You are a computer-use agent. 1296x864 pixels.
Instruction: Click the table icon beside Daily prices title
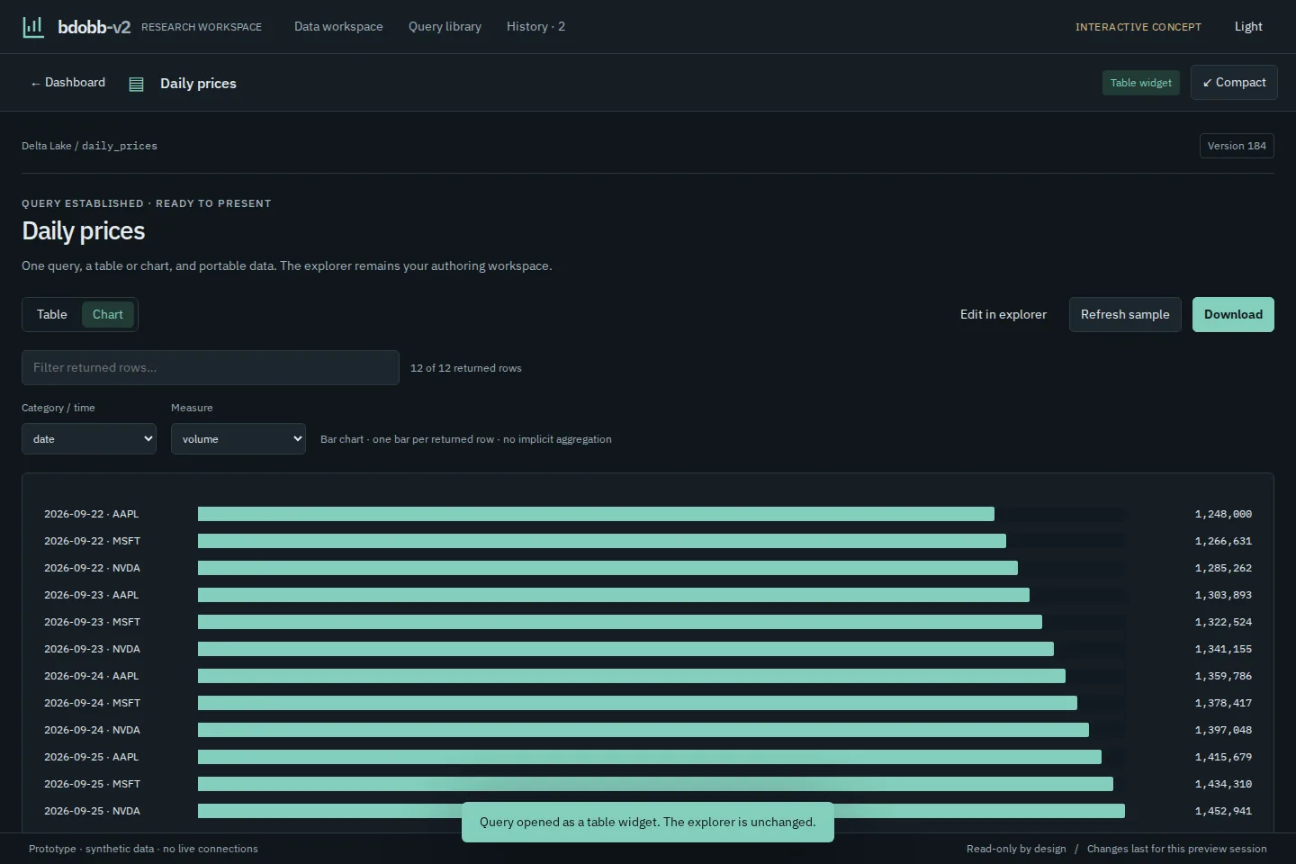point(136,84)
